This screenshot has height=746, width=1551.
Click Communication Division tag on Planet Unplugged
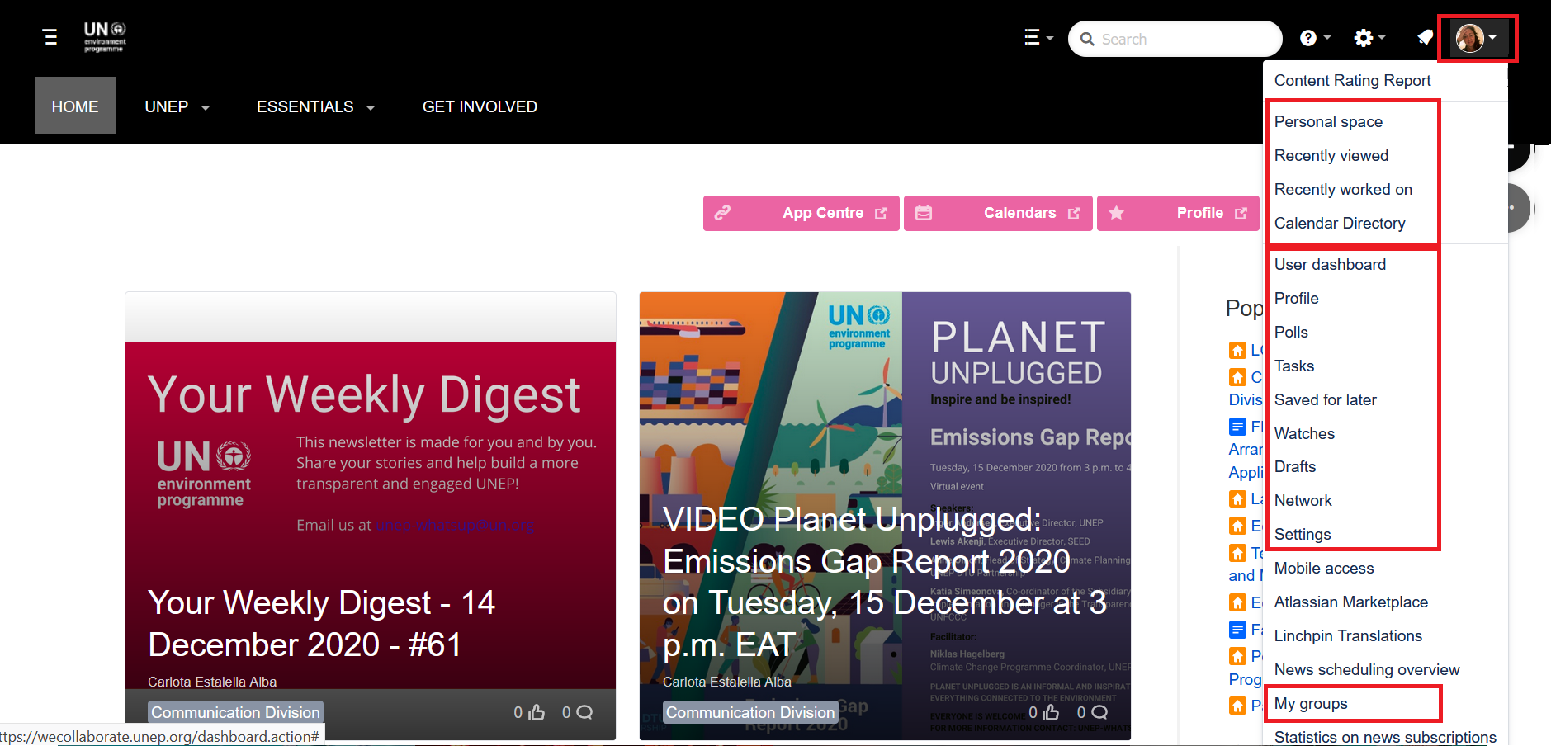[750, 712]
